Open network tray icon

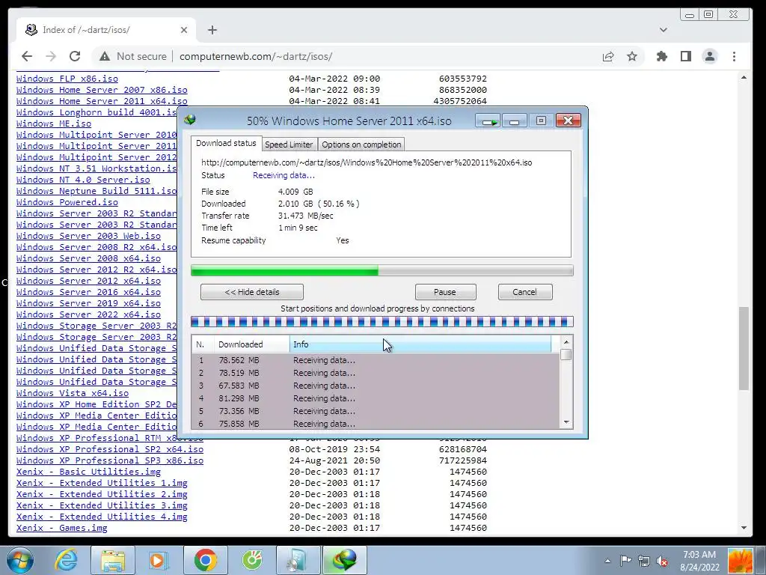tap(644, 561)
